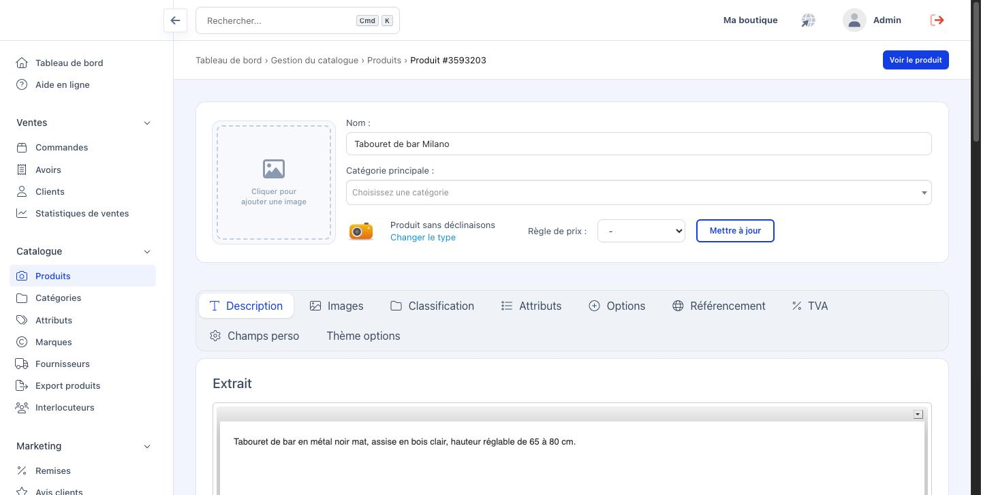The height and width of the screenshot is (495, 981).
Task: Select the Options tab
Action: [x=617, y=306]
